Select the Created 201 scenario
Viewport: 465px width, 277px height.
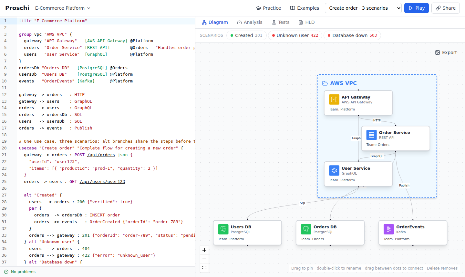(x=246, y=35)
